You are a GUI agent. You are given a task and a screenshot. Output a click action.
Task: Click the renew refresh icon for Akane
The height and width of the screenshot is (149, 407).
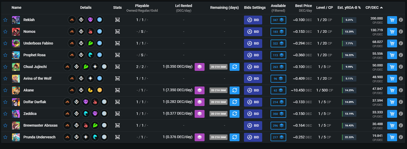point(234,90)
